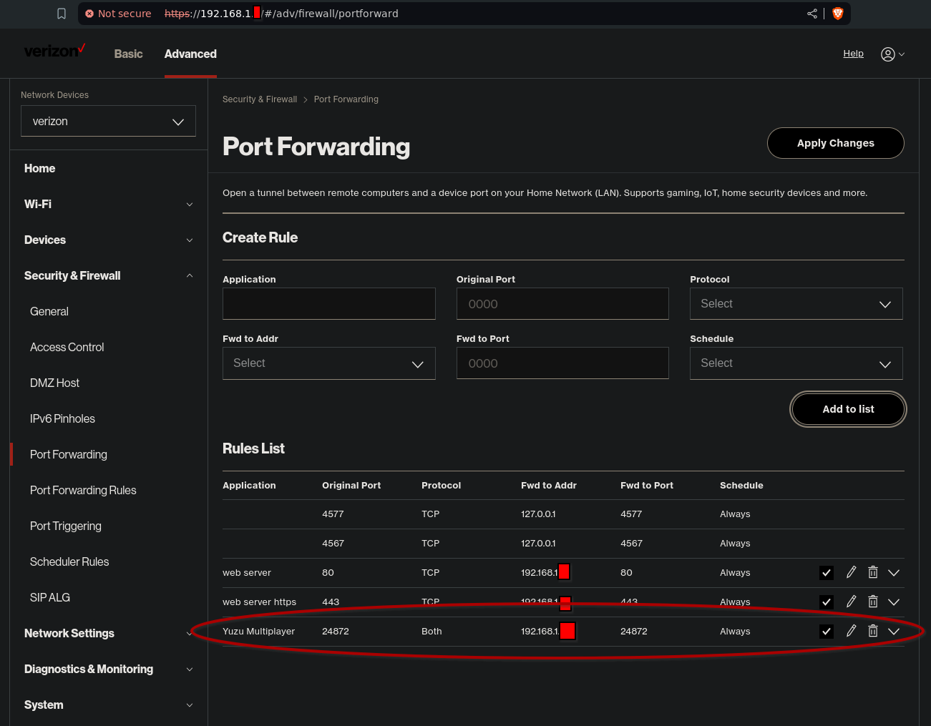Viewport: 931px width, 726px height.
Task: Click the Yuzu Multiplayer application name
Action: click(x=258, y=631)
